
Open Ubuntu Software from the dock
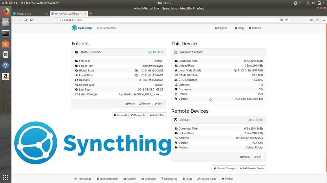tap(6, 44)
